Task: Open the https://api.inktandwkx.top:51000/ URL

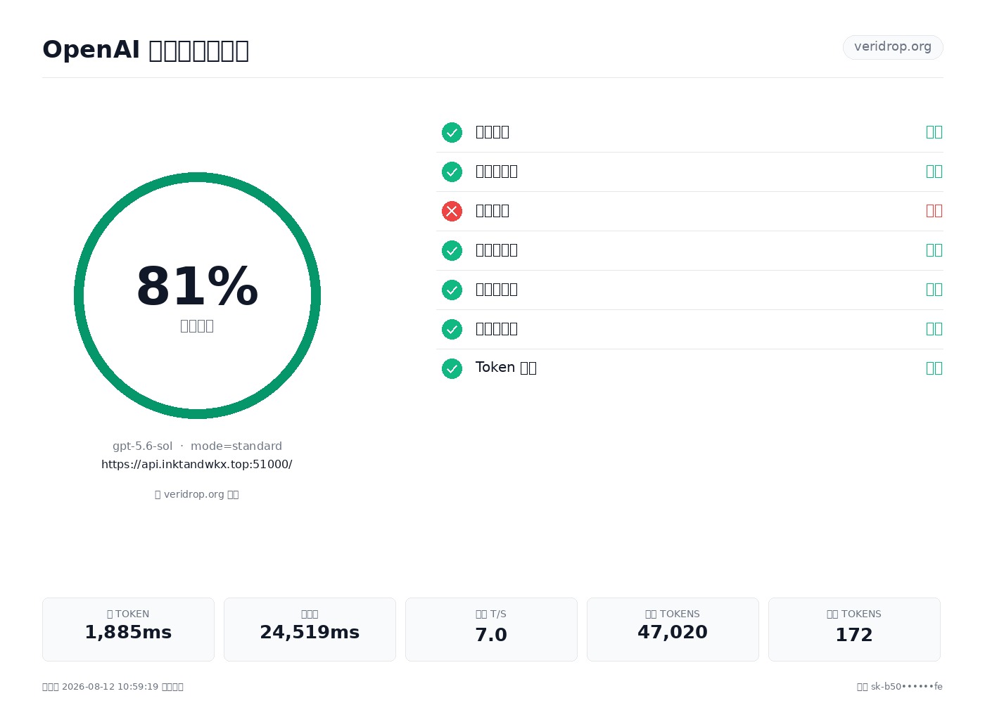Action: [197, 464]
